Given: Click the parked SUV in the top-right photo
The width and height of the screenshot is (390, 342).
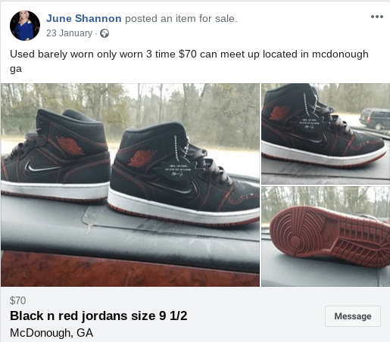Looking at the screenshot, I should [x=374, y=119].
